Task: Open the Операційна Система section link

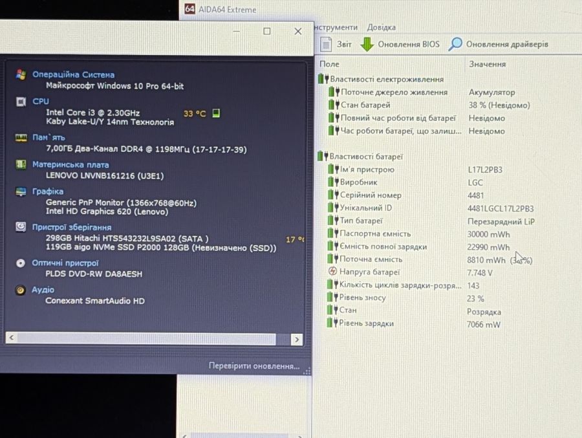Action: 74,74
